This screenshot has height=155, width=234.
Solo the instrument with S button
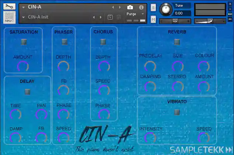coord(153,7)
